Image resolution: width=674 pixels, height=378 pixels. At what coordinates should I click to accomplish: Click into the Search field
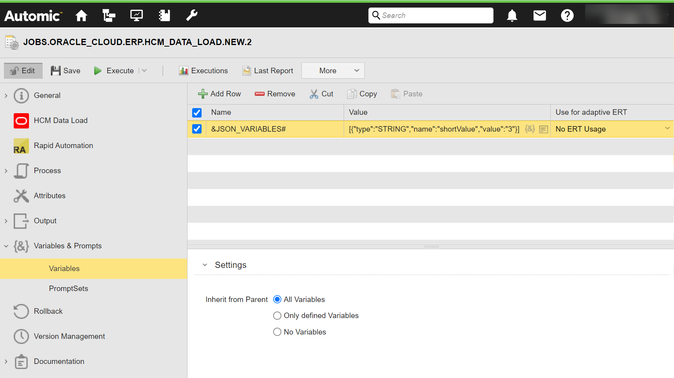coord(431,15)
